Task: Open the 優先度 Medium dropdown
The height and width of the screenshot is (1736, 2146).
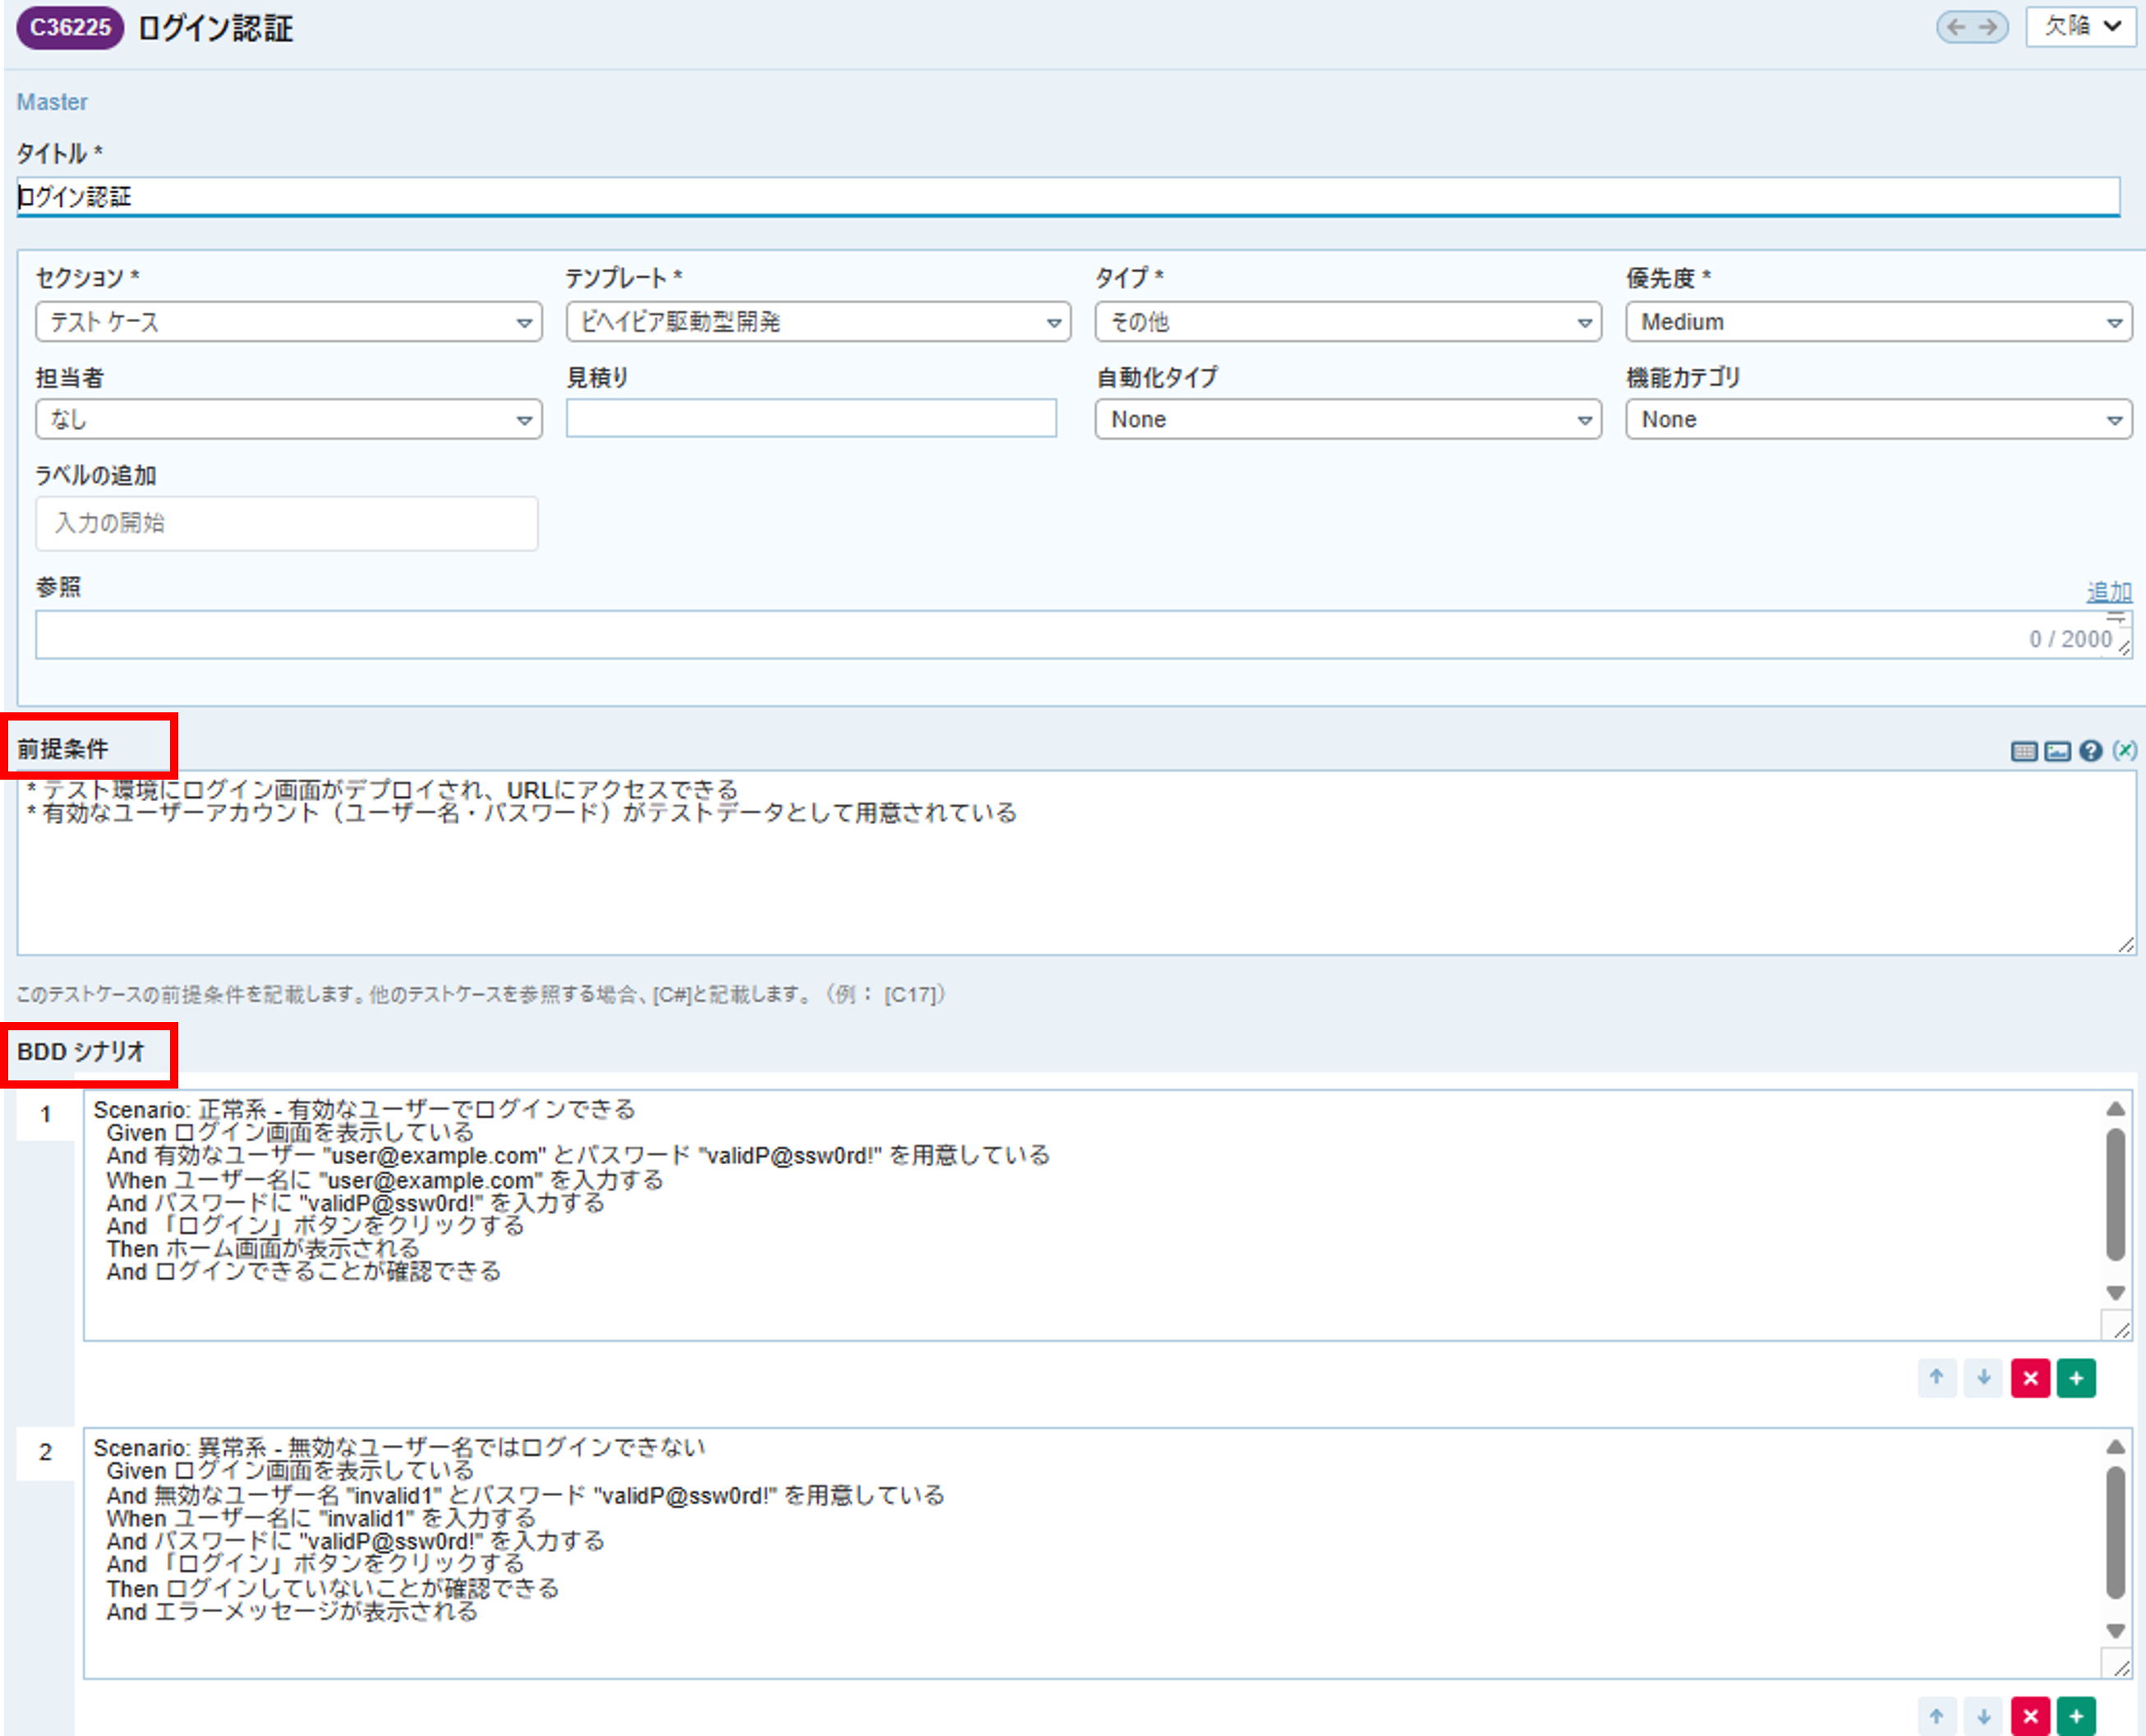Action: coord(1878,322)
